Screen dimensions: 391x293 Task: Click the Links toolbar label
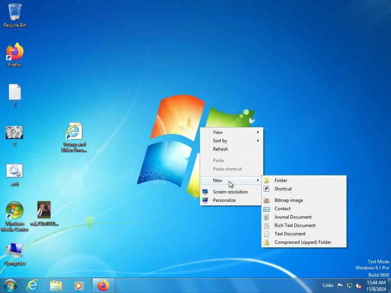[x=328, y=285]
